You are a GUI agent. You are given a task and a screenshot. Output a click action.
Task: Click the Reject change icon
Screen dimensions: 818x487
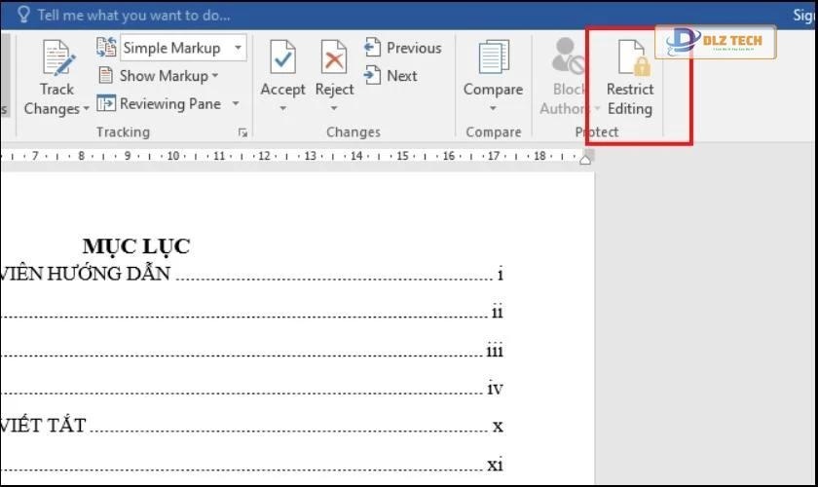coord(334,58)
